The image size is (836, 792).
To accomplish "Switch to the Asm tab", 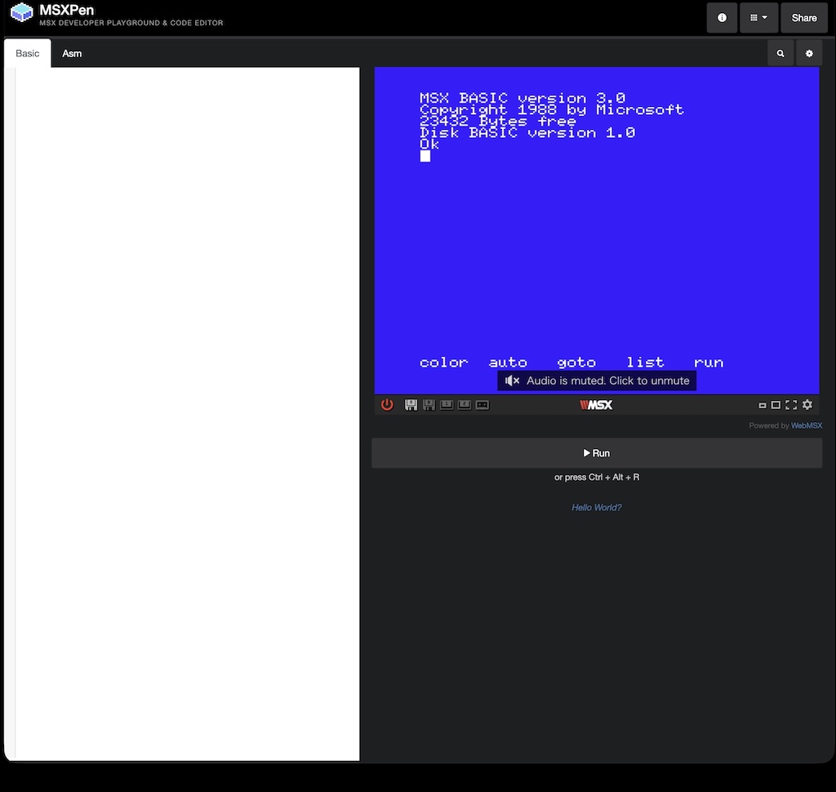I will pos(72,53).
